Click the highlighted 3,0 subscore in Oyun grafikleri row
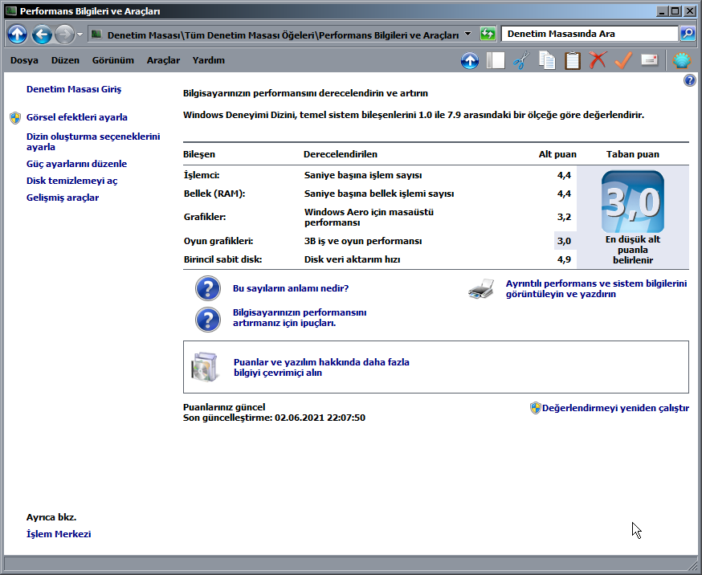Image resolution: width=702 pixels, height=575 pixels. pos(564,241)
